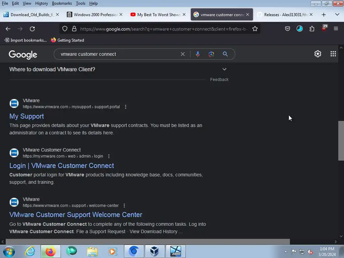Open the blue circular toolbar extension icon
This screenshot has width=344, height=258.
(299, 29)
